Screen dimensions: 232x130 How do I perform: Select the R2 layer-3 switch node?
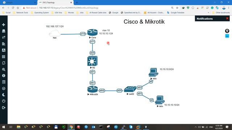coord(92,61)
